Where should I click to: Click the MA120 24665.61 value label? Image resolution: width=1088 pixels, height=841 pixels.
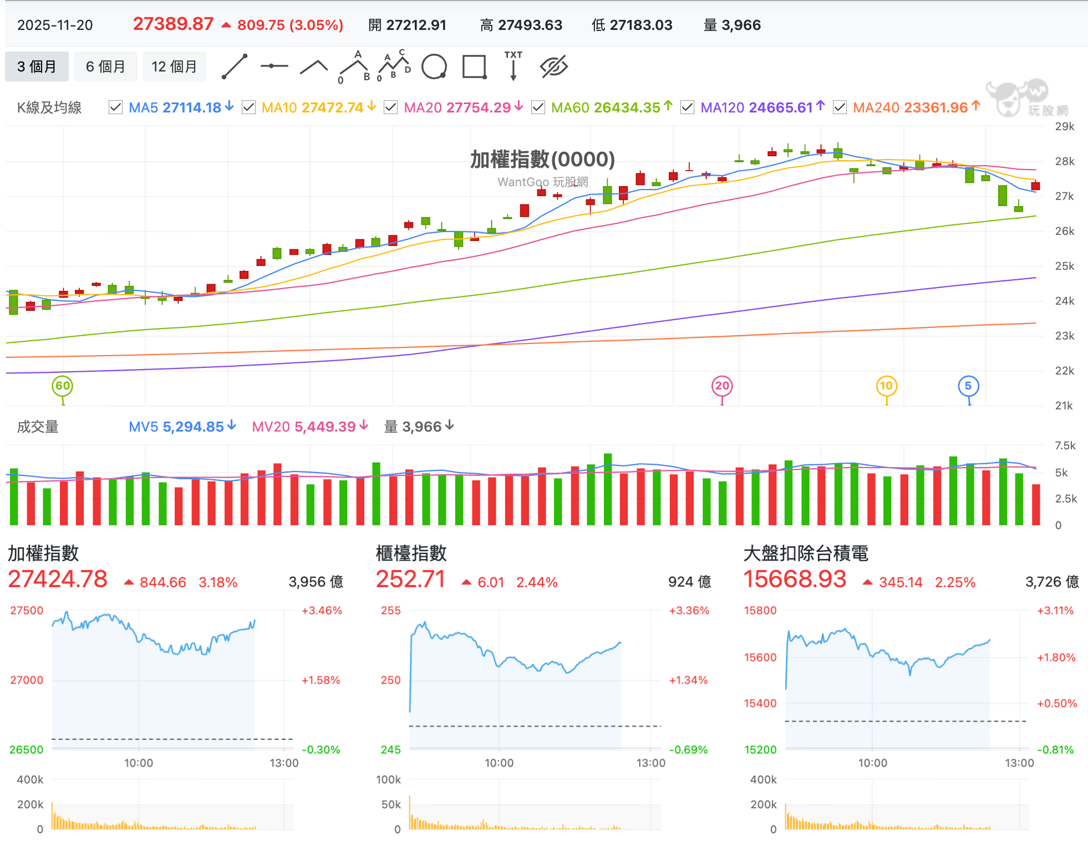pos(762,107)
